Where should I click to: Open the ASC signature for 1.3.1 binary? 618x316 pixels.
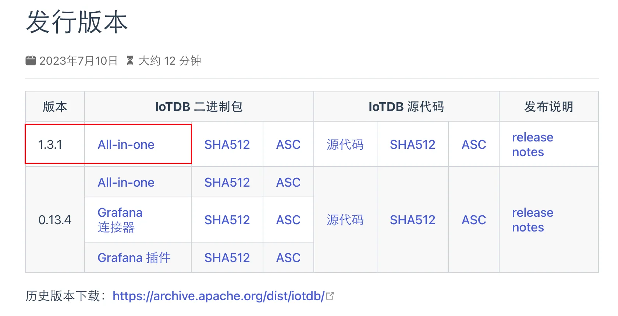point(288,144)
